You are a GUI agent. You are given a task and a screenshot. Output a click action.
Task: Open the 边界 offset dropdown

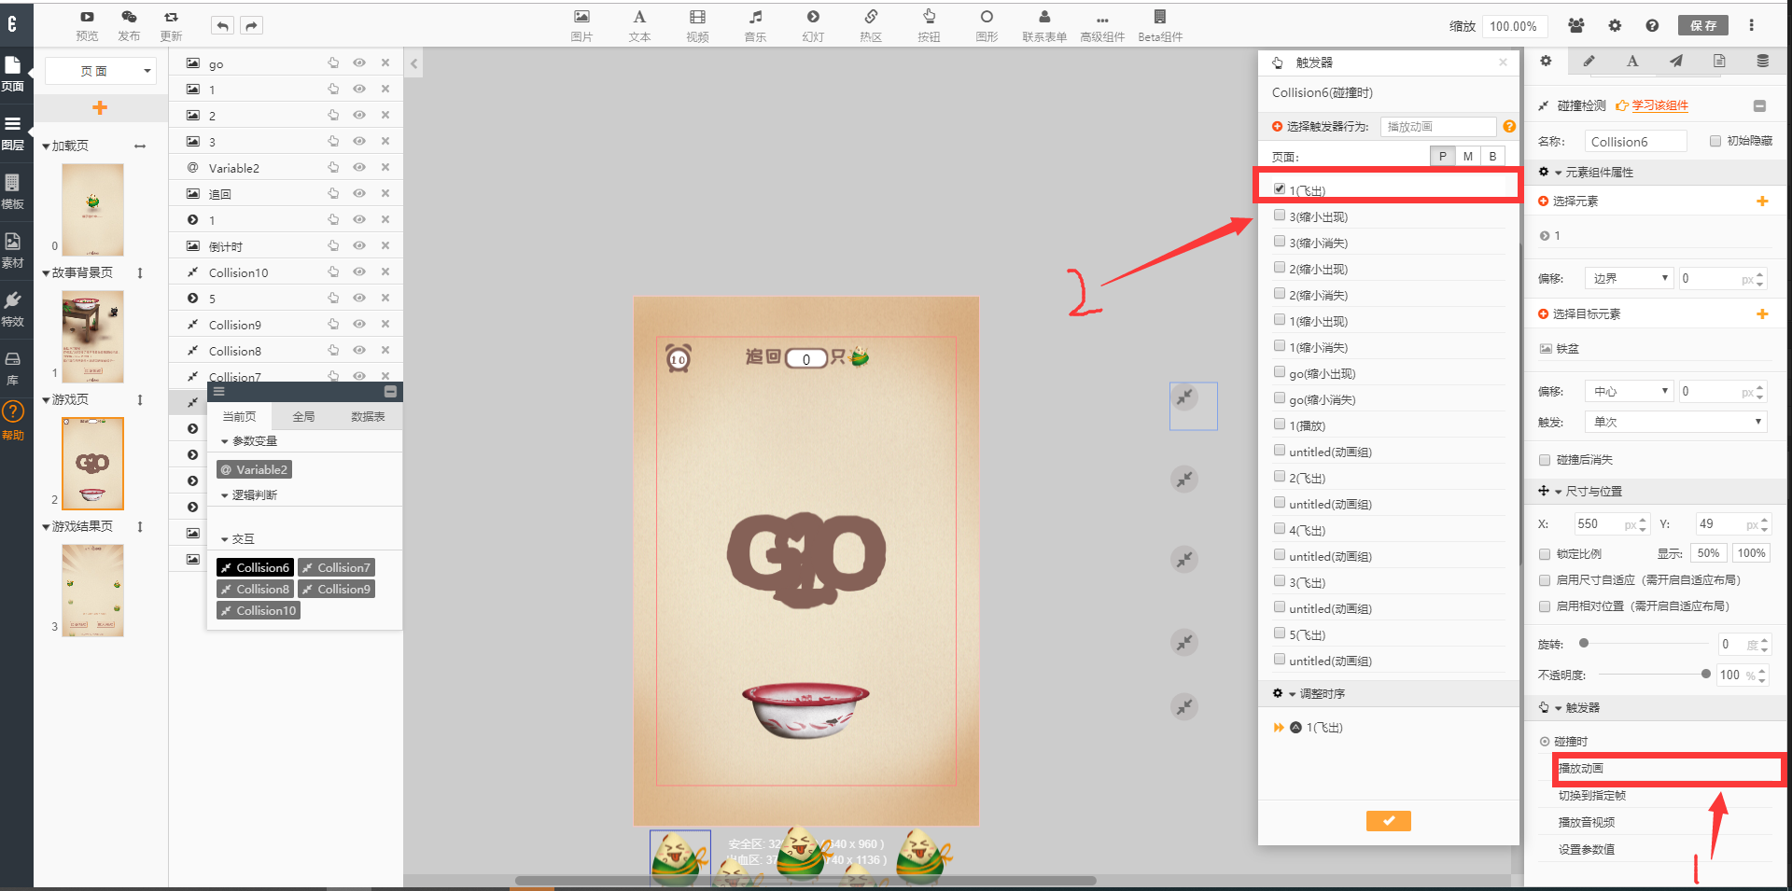point(1630,278)
